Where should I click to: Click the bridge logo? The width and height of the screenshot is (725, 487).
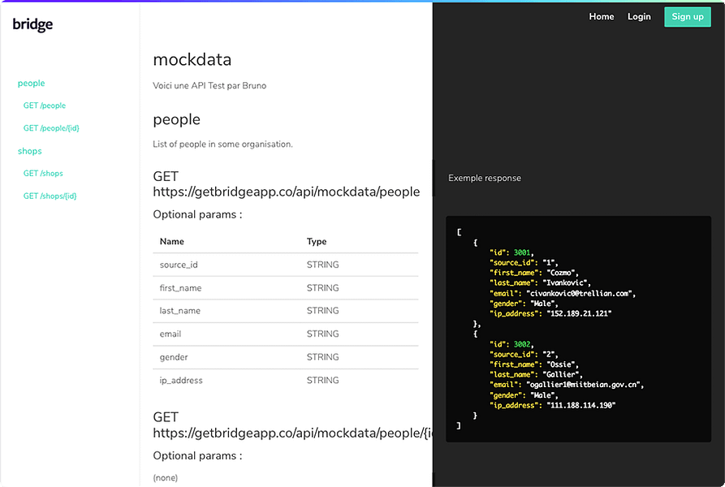[32, 24]
